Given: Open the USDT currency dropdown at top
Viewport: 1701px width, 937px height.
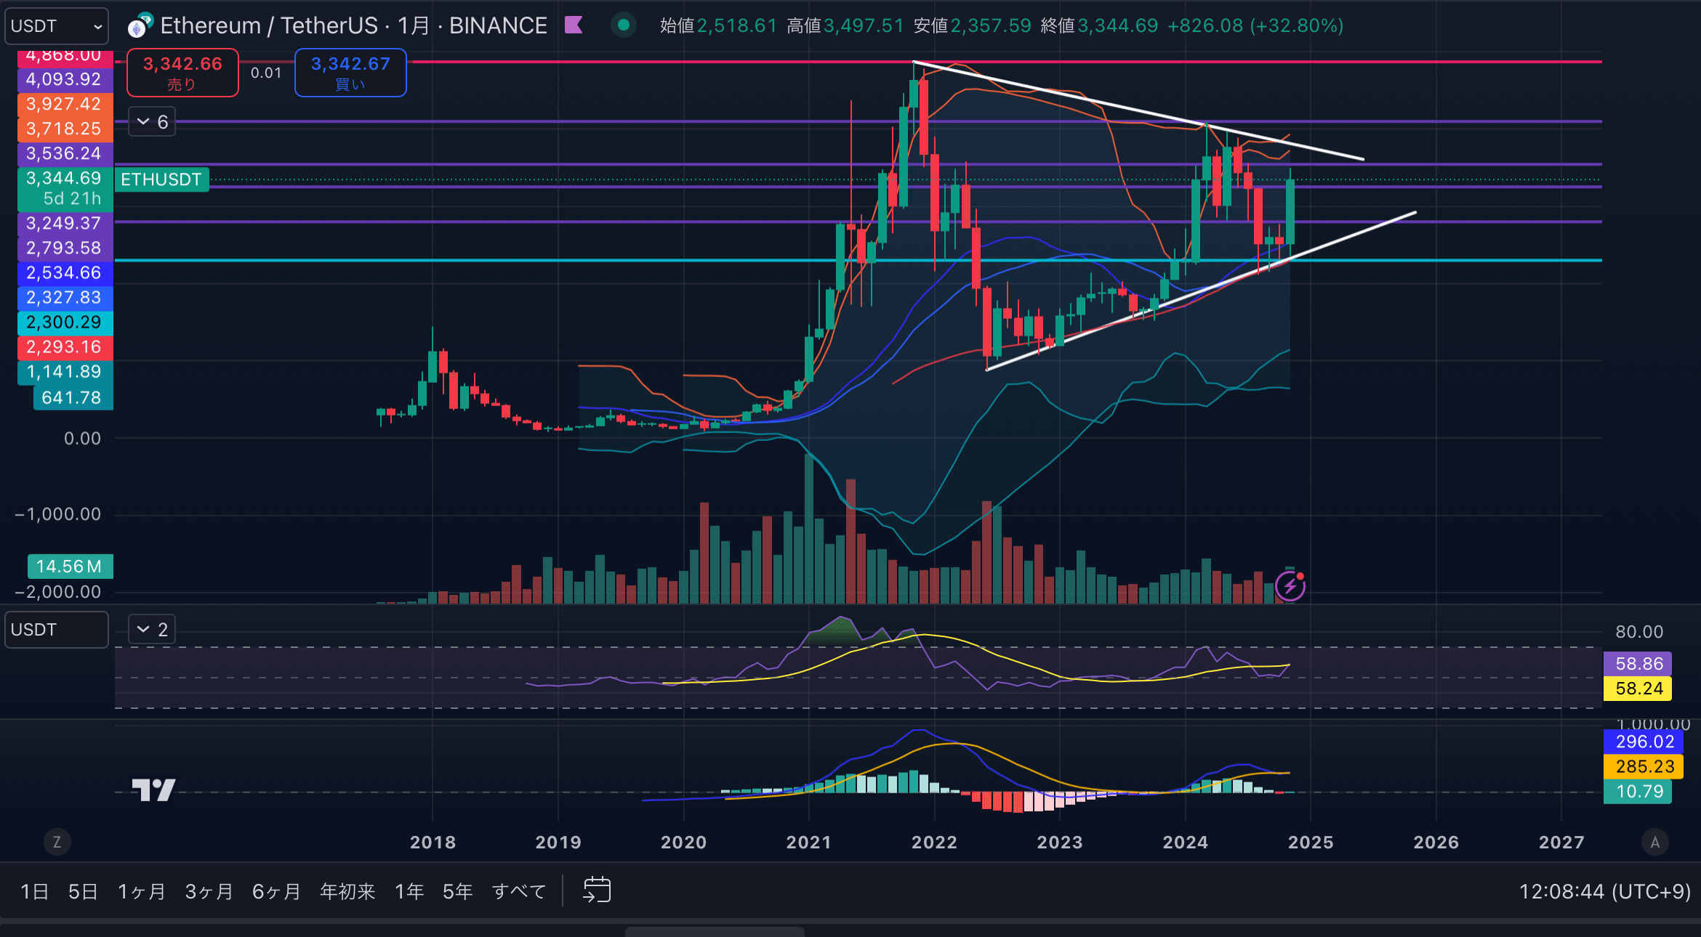Looking at the screenshot, I should tap(57, 26).
